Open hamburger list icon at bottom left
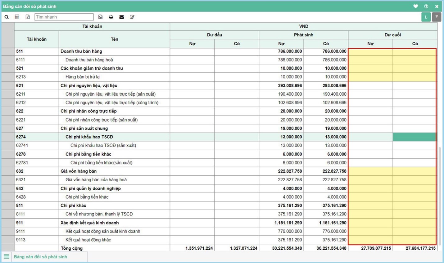 click(6, 256)
